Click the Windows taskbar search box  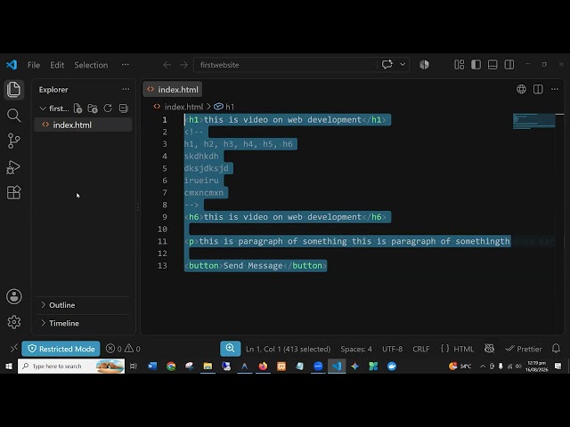(71, 366)
